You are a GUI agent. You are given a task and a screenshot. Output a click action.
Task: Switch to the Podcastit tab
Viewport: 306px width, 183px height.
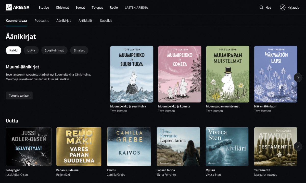pyautogui.click(x=42, y=21)
